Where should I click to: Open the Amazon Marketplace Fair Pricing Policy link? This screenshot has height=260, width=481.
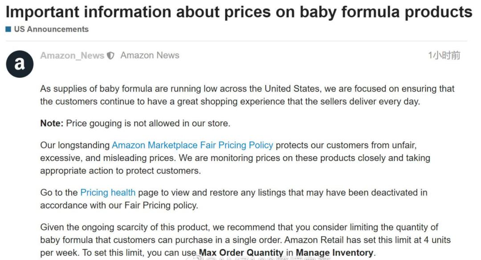[192, 145]
